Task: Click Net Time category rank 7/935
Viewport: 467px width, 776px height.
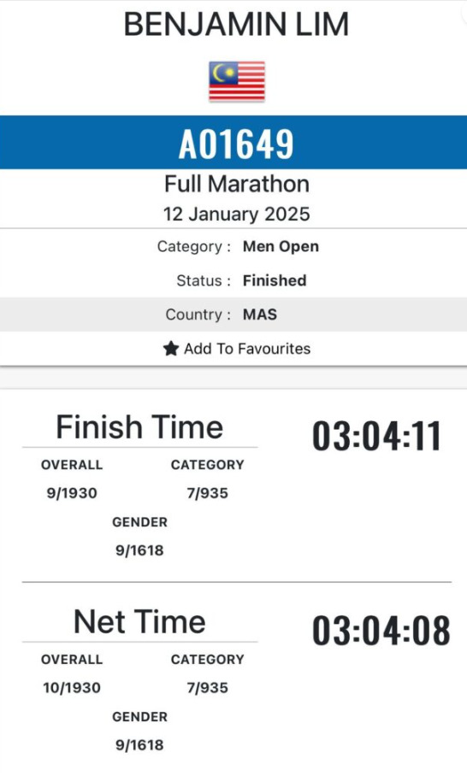Action: tap(208, 688)
